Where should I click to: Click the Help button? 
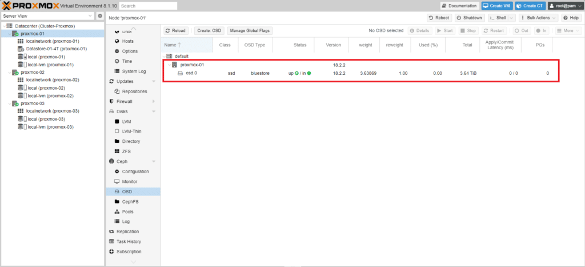click(571, 18)
